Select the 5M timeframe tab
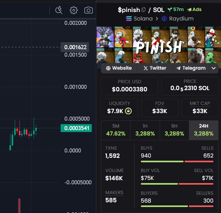The width and height of the screenshot is (221, 213). click(x=116, y=130)
